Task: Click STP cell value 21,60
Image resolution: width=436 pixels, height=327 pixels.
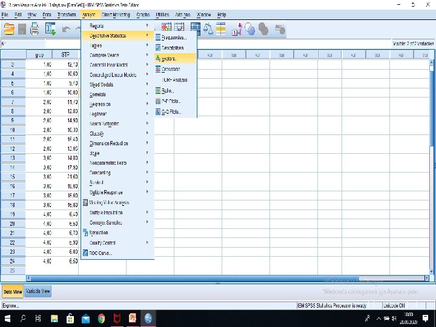Action: [x=65, y=177]
